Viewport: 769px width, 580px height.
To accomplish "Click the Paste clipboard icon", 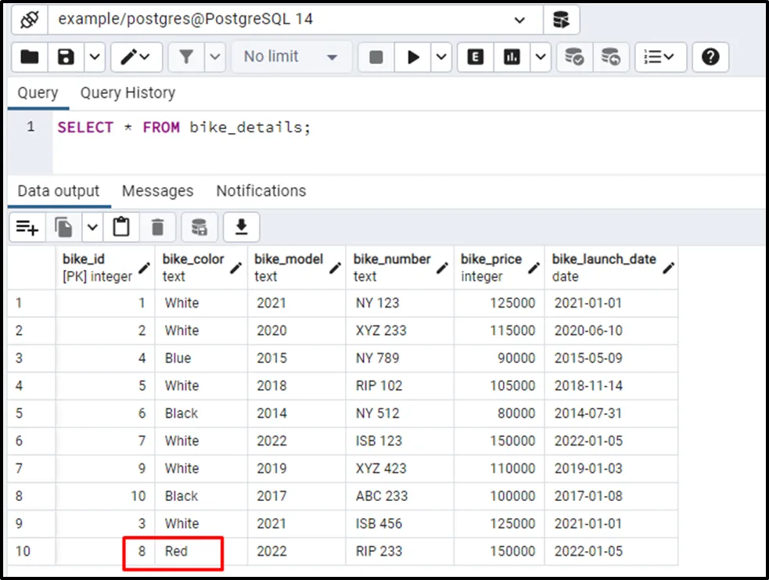I will (x=120, y=228).
